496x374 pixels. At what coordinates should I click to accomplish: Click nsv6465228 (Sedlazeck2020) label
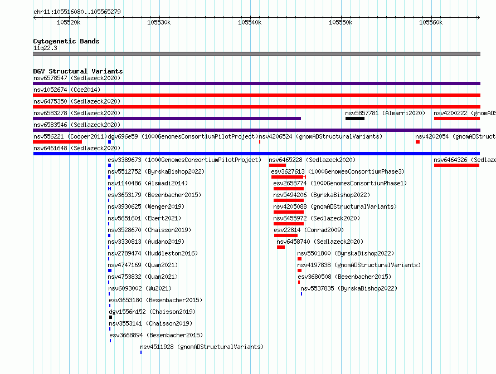pos(312,160)
